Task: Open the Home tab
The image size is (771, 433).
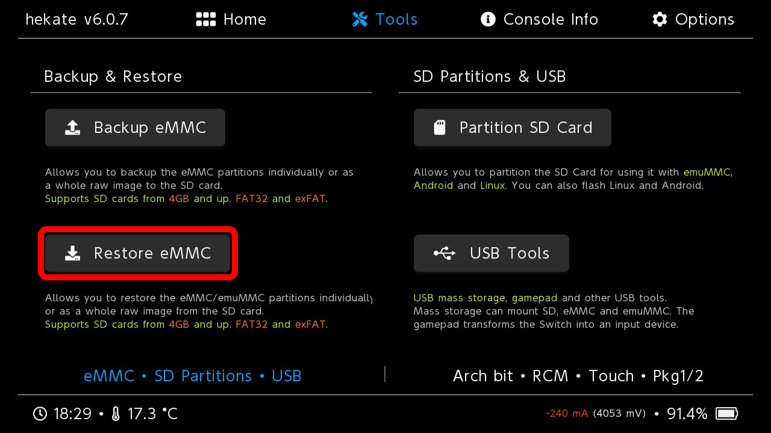Action: click(231, 19)
